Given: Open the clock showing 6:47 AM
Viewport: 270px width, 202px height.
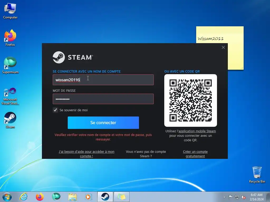Looking at the screenshot, I should (257, 197).
